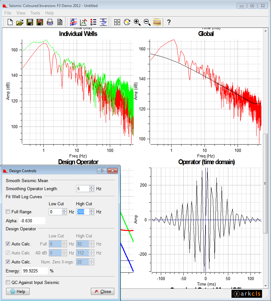Image resolution: width=271 pixels, height=301 pixels.
Task: Create a new project with the blank page icon
Action: tap(10, 22)
